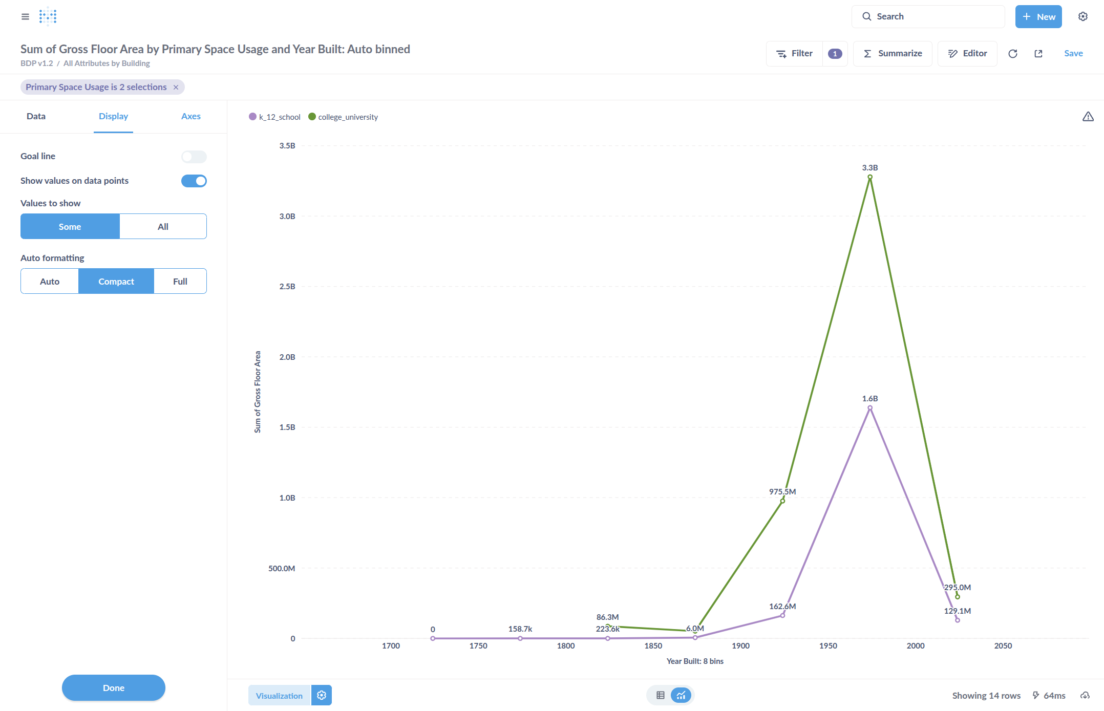The width and height of the screenshot is (1104, 711).
Task: Enable the Goal line toggle
Action: tap(194, 157)
